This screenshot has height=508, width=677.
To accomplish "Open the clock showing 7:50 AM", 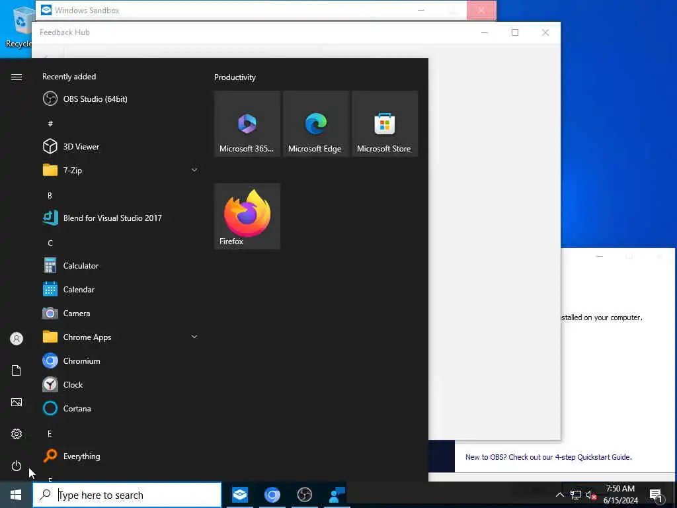I will click(620, 495).
